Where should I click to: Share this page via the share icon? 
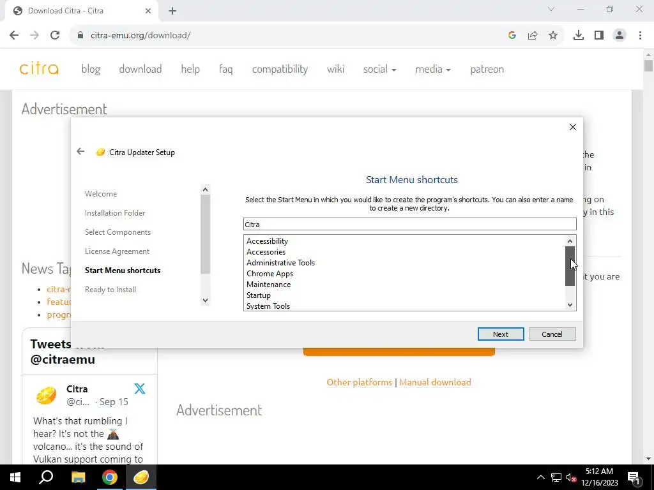(533, 36)
